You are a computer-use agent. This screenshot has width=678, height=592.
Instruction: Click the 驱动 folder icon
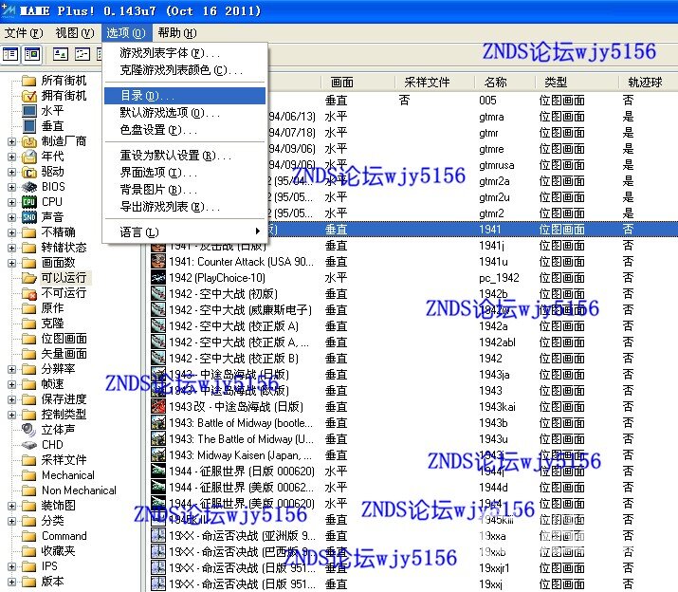click(x=29, y=172)
